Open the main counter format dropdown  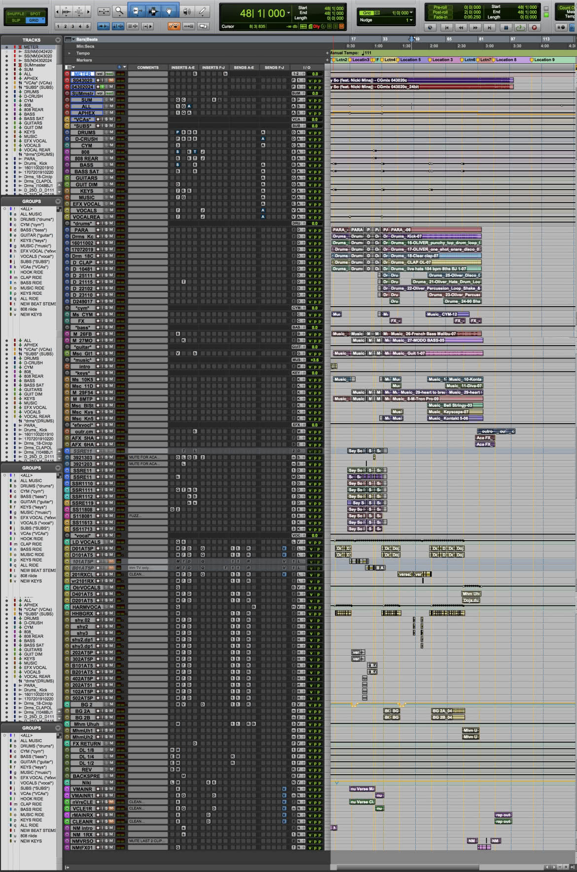(288, 13)
